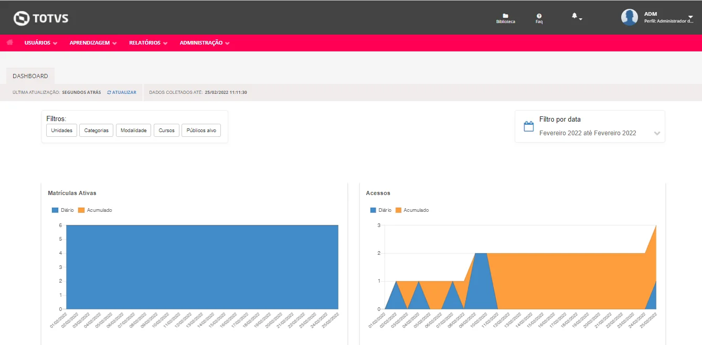The height and width of the screenshot is (345, 702).
Task: Open the Relatórios menu
Action: coord(148,43)
